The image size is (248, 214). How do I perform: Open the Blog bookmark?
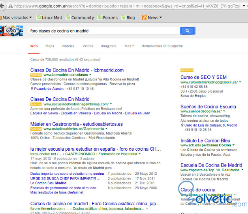click(x=128, y=17)
